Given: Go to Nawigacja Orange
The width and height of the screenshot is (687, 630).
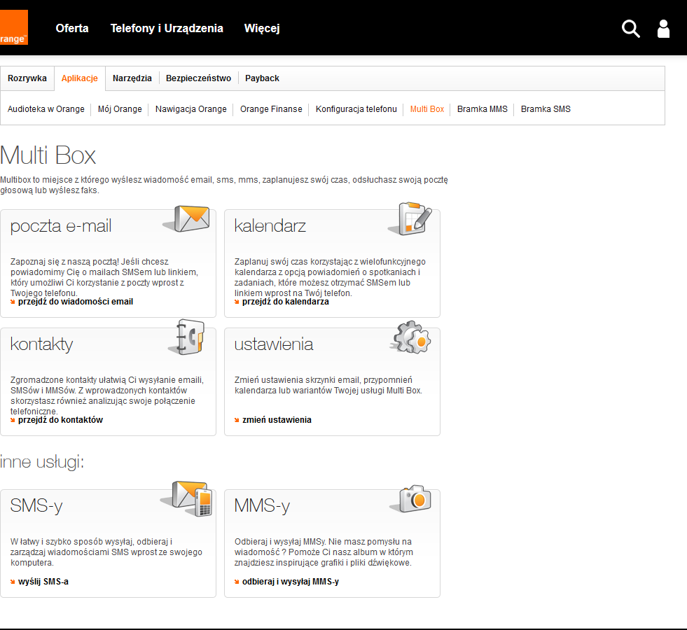Looking at the screenshot, I should click(190, 109).
